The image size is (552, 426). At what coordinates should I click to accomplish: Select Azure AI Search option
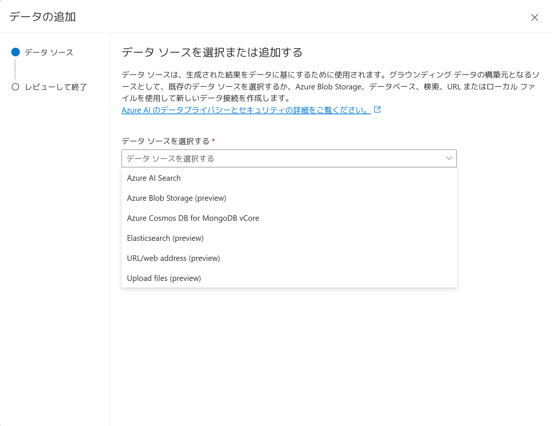tap(289, 178)
